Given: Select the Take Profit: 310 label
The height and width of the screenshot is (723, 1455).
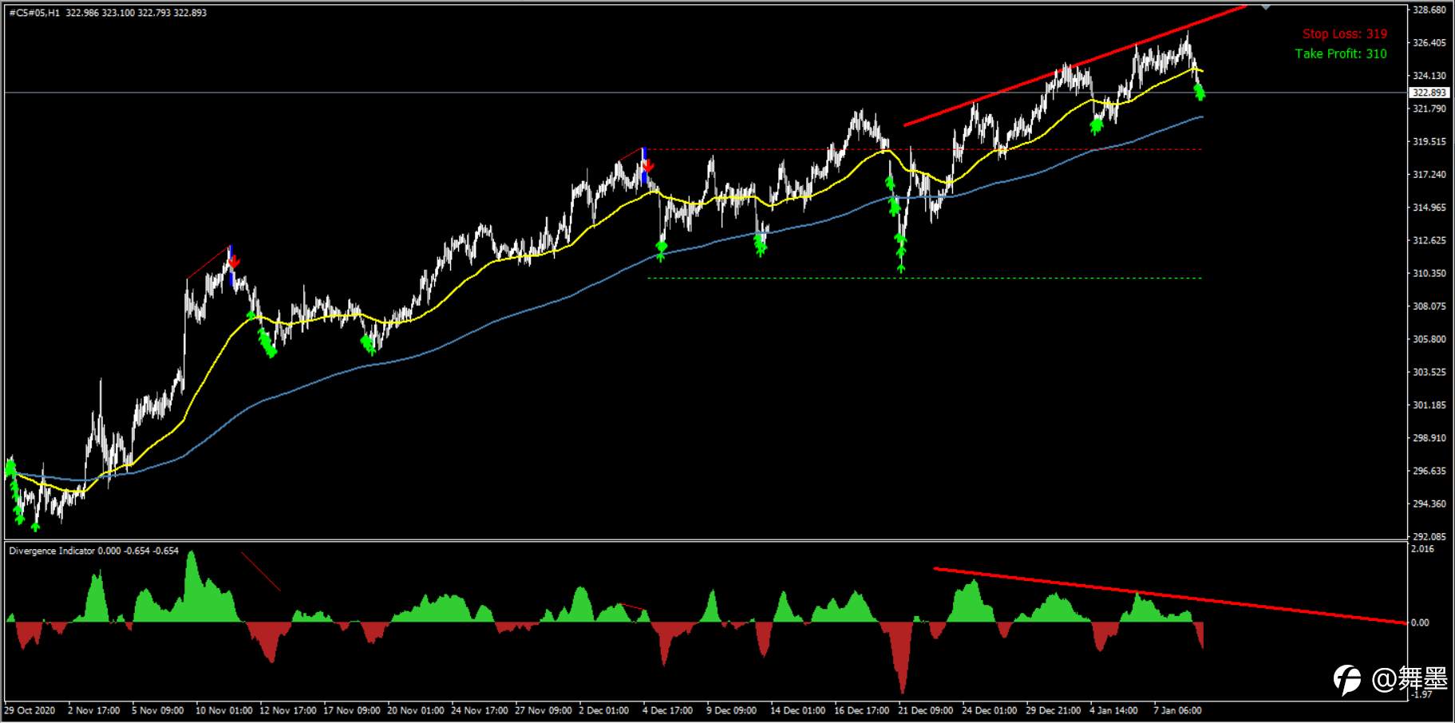Looking at the screenshot, I should pos(1341,53).
